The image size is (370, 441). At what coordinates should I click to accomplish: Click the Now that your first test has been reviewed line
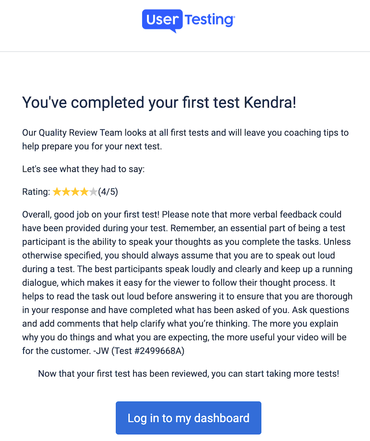coord(189,373)
